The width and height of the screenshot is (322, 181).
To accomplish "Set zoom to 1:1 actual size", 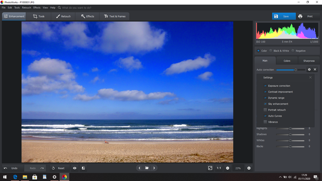I will point(219,168).
